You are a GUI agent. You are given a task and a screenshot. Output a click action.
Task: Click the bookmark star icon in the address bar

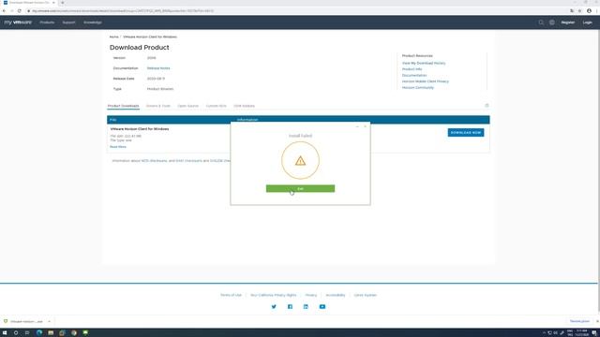coord(579,10)
